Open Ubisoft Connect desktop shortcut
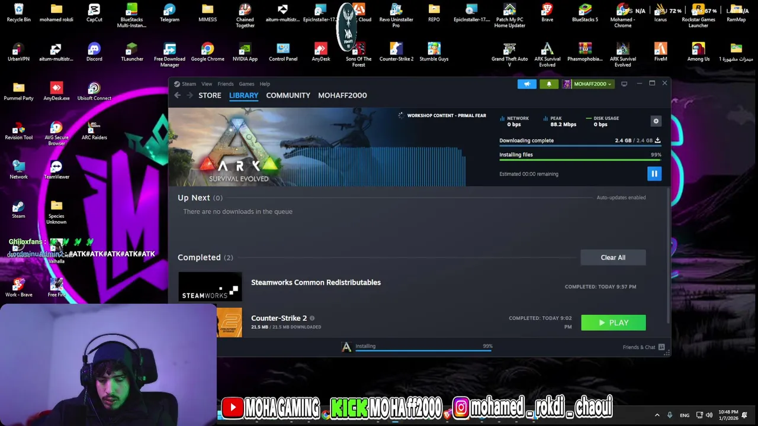 pyautogui.click(x=94, y=92)
